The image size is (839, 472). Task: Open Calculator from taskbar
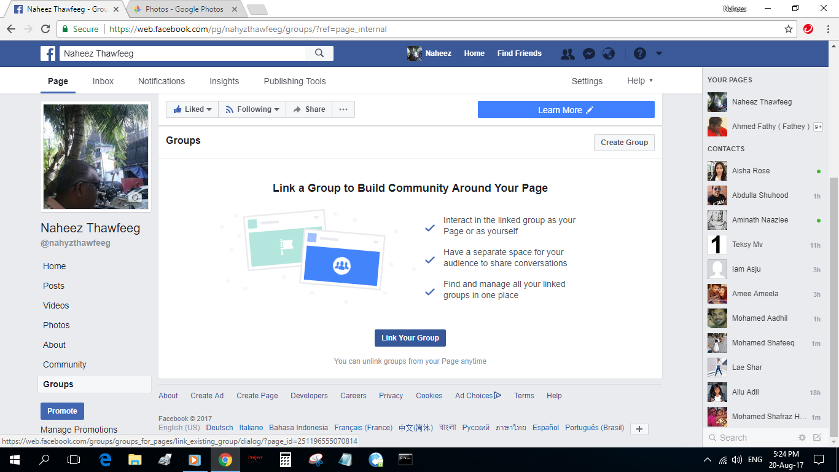286,459
